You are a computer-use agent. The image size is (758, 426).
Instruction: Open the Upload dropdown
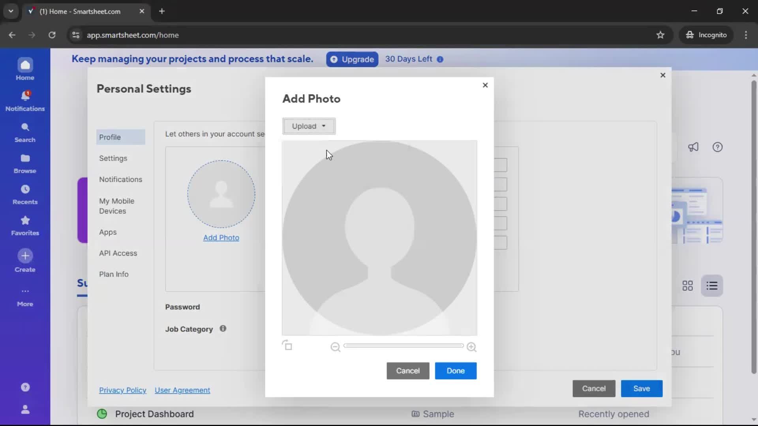pyautogui.click(x=309, y=126)
